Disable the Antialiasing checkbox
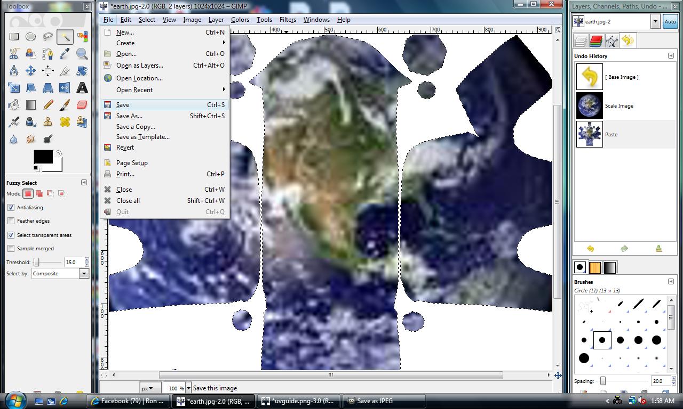 (11, 208)
